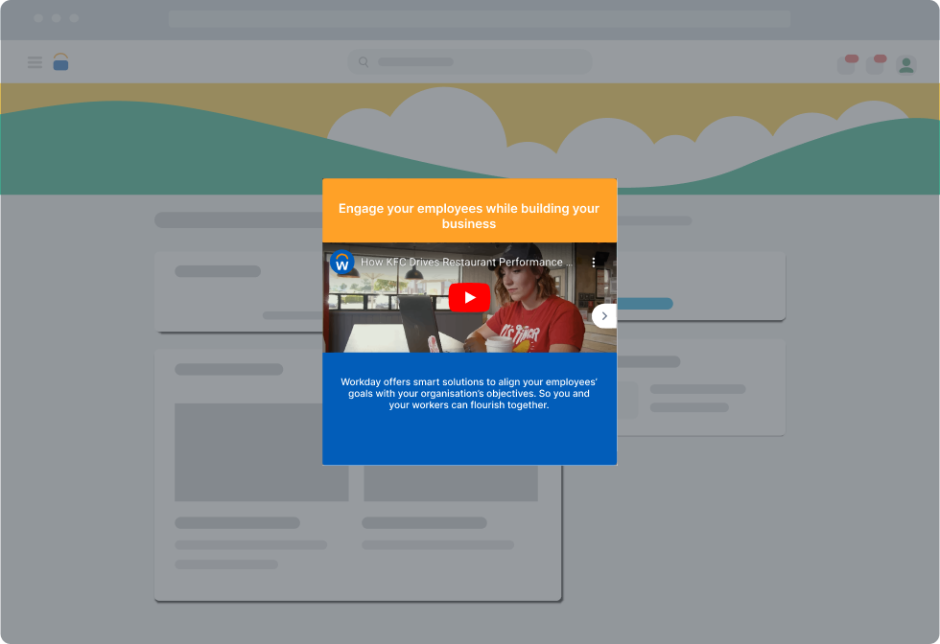Click the next arrow on the video carousel

point(604,315)
